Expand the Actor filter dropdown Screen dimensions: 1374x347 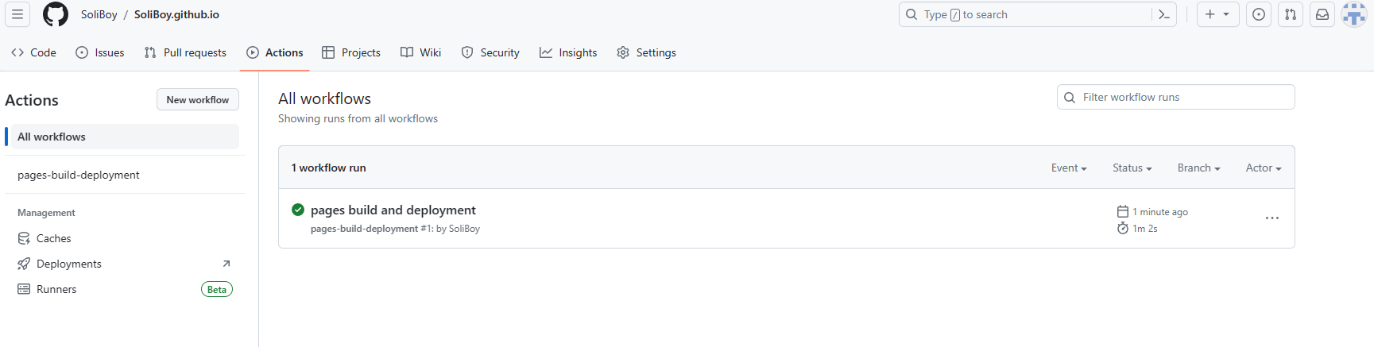click(1264, 168)
